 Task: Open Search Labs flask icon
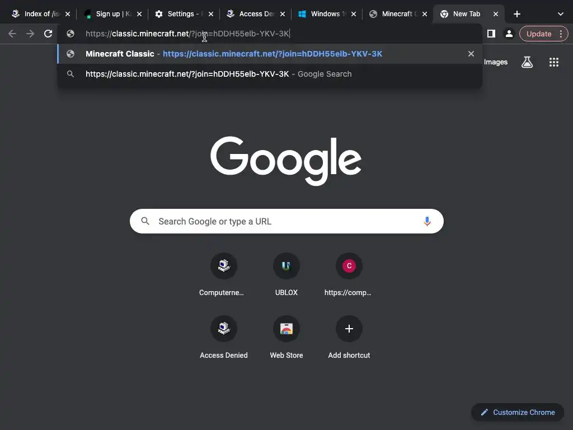[527, 62]
